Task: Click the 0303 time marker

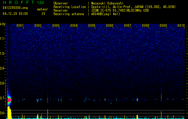Action: click(56, 26)
